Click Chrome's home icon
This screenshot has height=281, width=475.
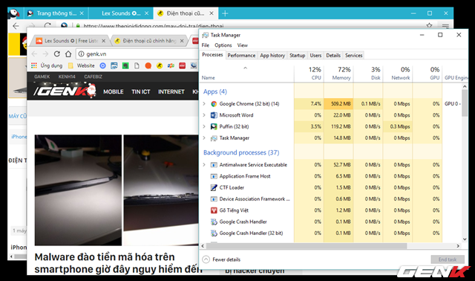point(68,54)
